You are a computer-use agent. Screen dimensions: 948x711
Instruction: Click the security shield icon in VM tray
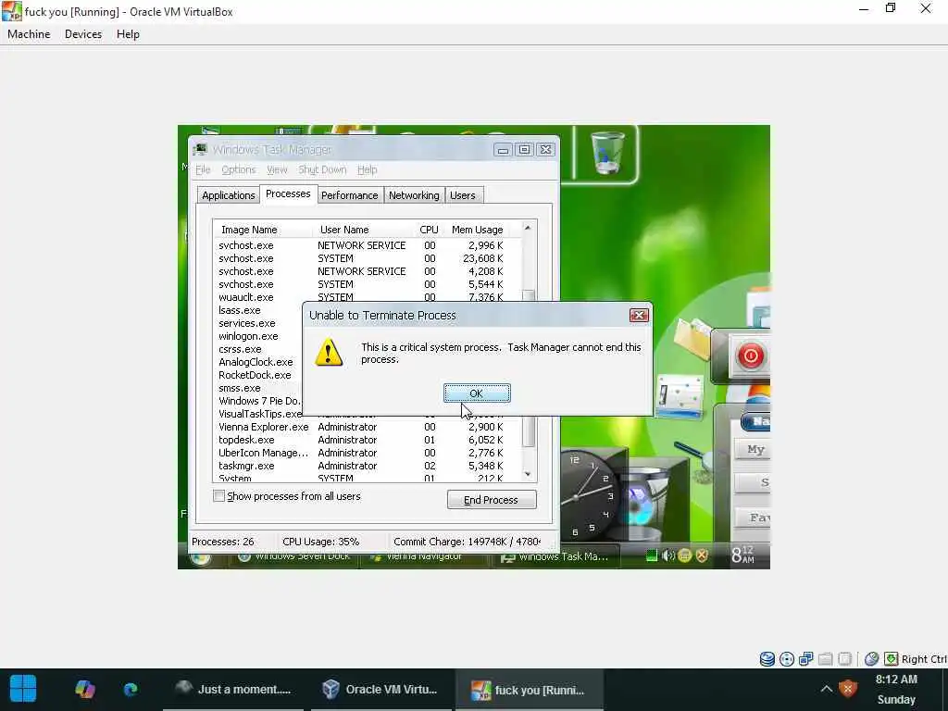click(702, 555)
